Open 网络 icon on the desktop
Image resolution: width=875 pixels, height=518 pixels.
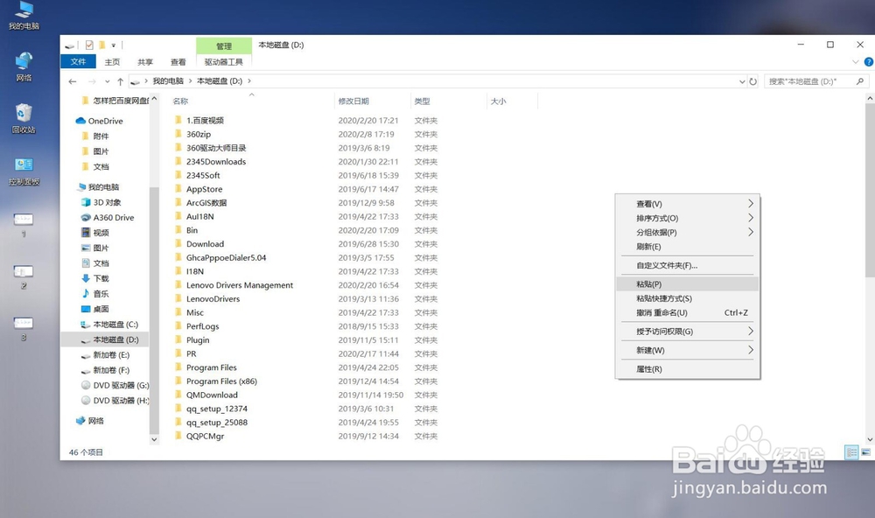(x=23, y=66)
